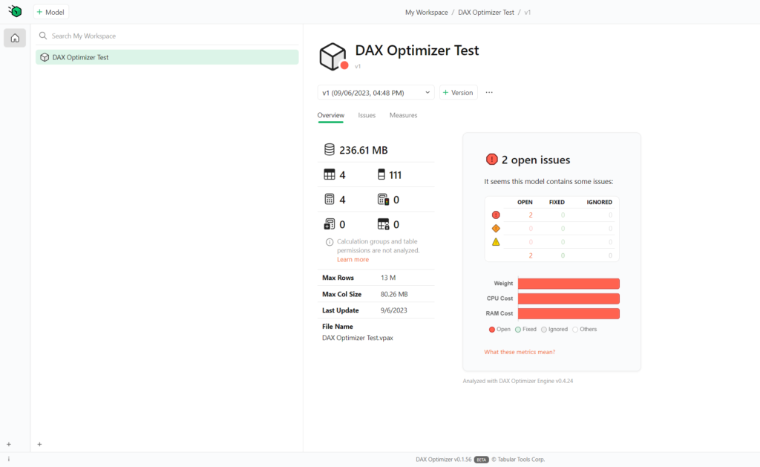Click the plus icon below workspace list
This screenshot has width=760, height=467.
40,444
